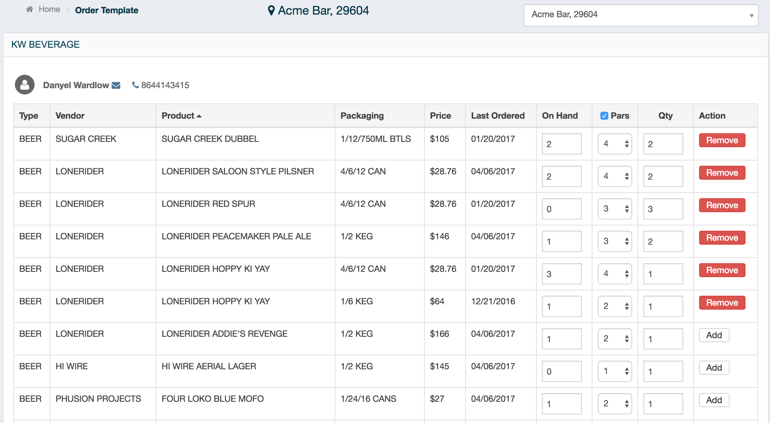Open Pars selector for Hi Wire Aerial Lager

pos(615,371)
